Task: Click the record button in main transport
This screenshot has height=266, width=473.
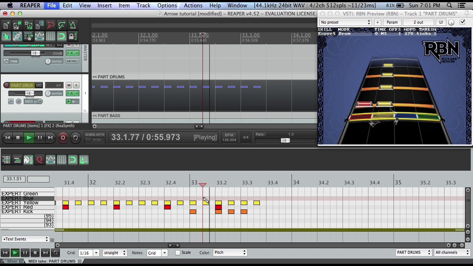Action: pos(63,138)
